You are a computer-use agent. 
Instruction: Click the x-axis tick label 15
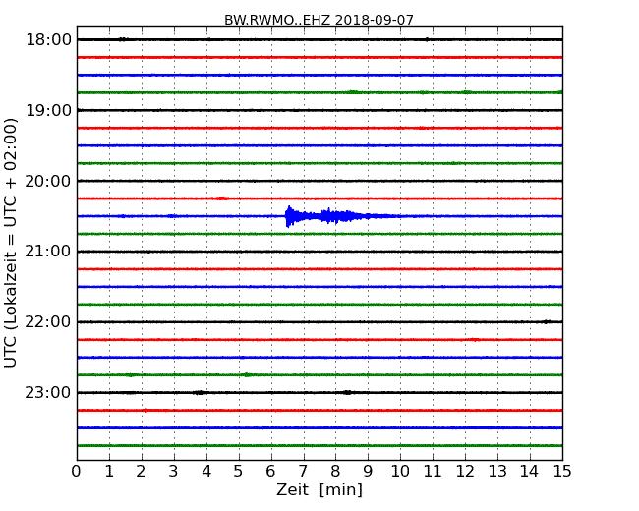pos(562,471)
